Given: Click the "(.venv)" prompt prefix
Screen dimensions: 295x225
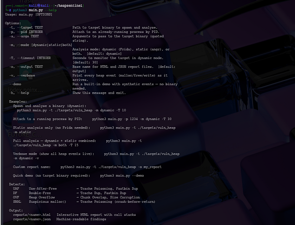Looking at the screenshot, I should [x=18, y=5].
